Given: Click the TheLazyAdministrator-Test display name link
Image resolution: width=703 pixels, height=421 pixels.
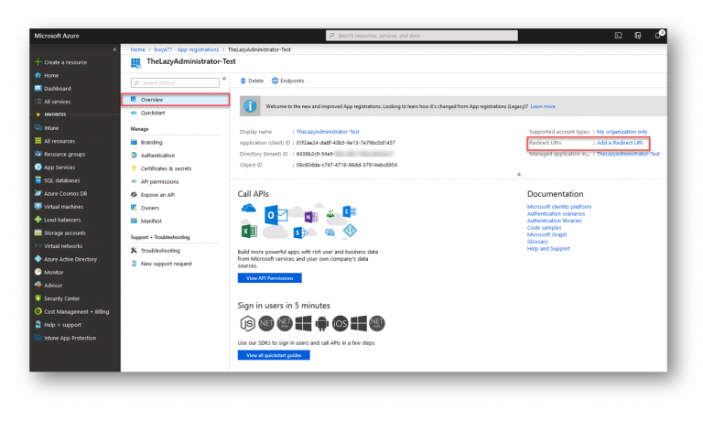Looking at the screenshot, I should tap(328, 132).
